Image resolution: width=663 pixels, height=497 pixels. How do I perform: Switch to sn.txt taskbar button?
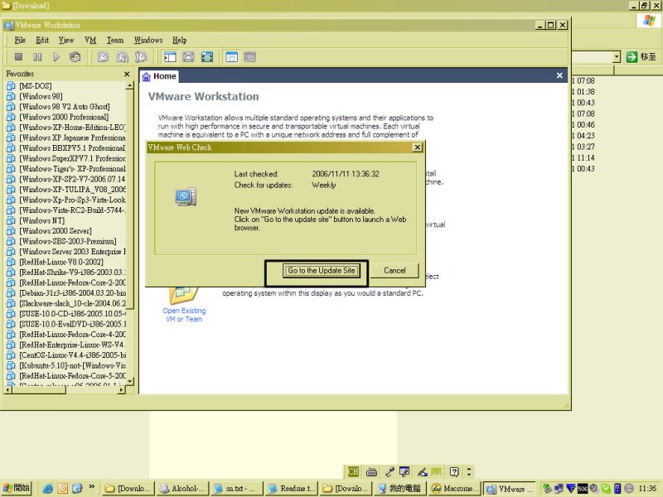click(x=237, y=489)
